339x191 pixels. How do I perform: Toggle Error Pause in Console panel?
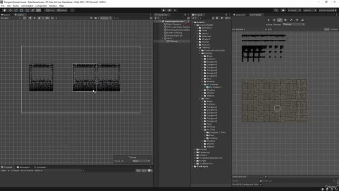(x=27, y=170)
